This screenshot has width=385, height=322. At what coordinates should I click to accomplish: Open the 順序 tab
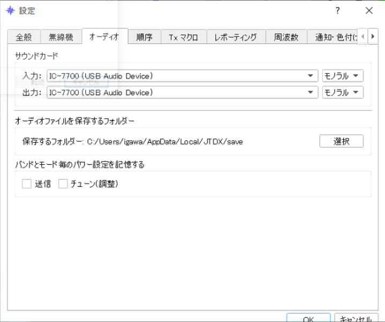[144, 37]
